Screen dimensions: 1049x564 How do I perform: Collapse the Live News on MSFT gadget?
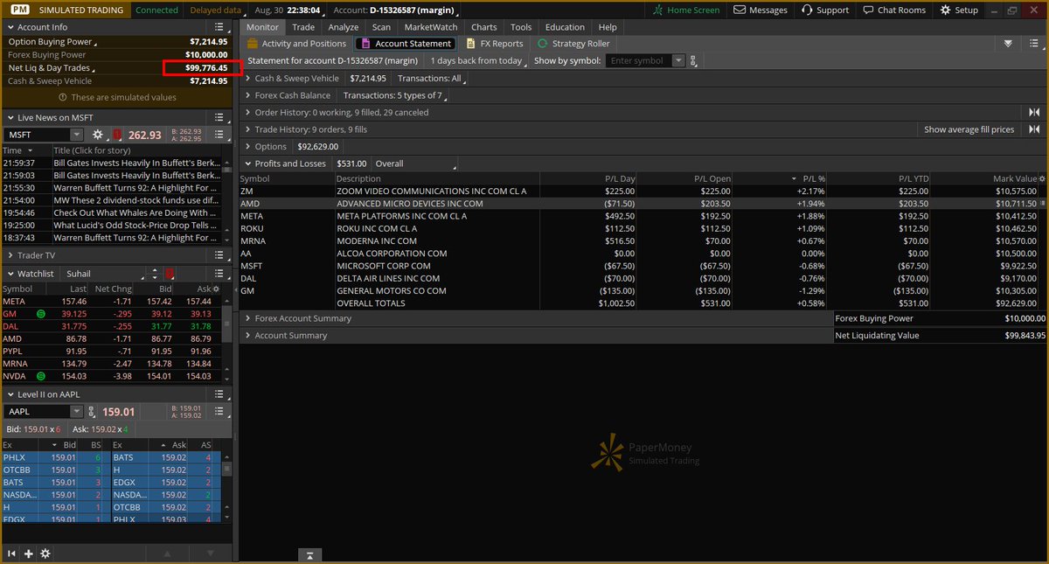(x=10, y=117)
